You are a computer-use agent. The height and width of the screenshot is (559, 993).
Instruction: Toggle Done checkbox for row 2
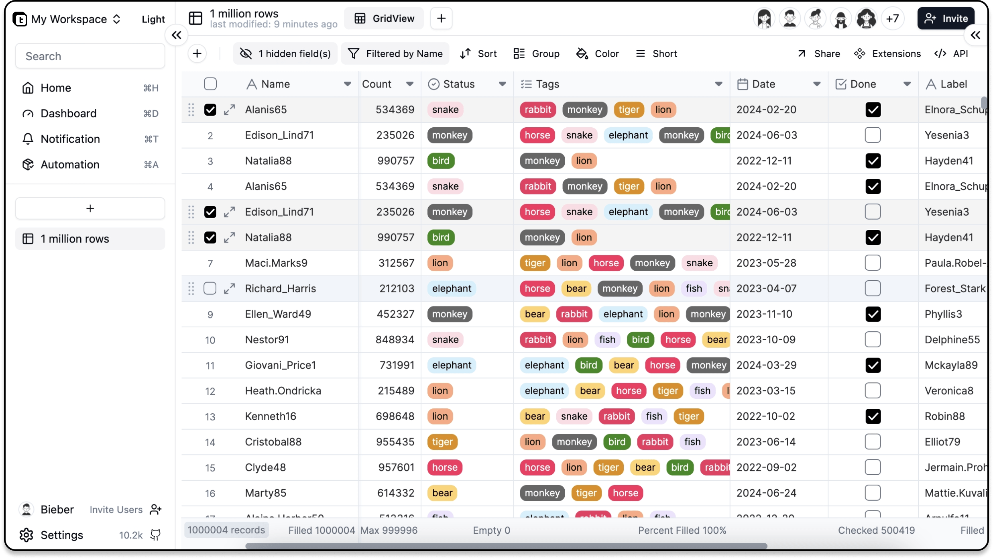tap(873, 135)
